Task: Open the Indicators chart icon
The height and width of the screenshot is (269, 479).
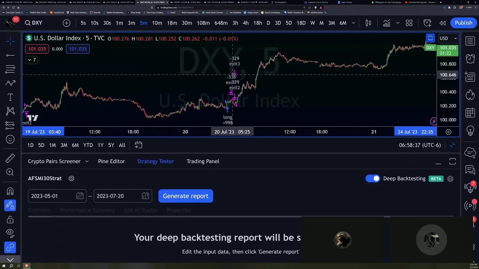Action: point(387,23)
